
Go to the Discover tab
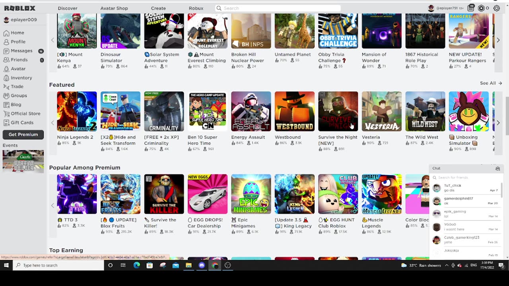pyautogui.click(x=68, y=8)
